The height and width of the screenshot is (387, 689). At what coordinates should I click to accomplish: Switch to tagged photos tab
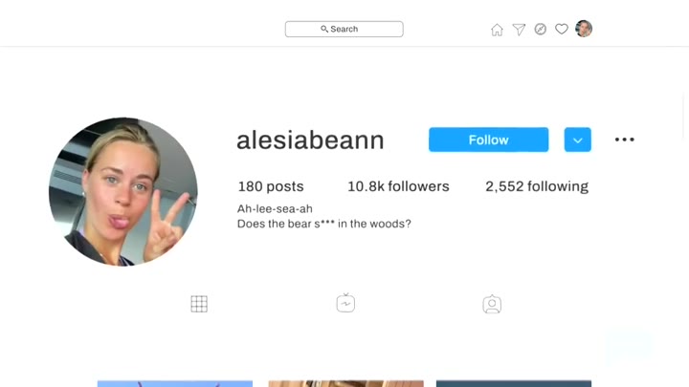click(492, 304)
